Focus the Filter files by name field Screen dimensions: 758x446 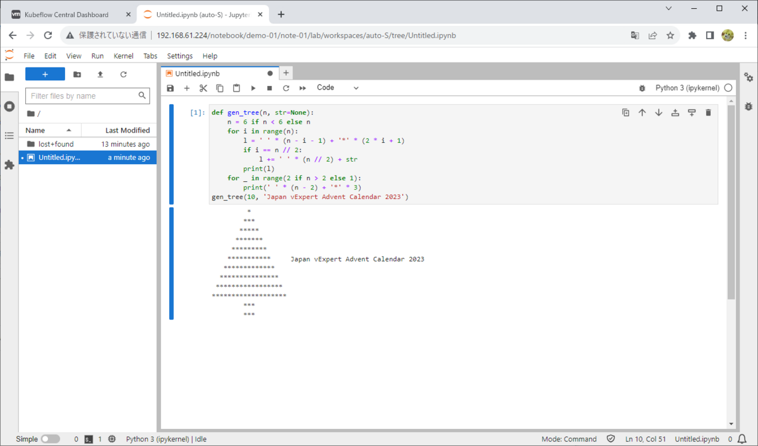coord(87,96)
